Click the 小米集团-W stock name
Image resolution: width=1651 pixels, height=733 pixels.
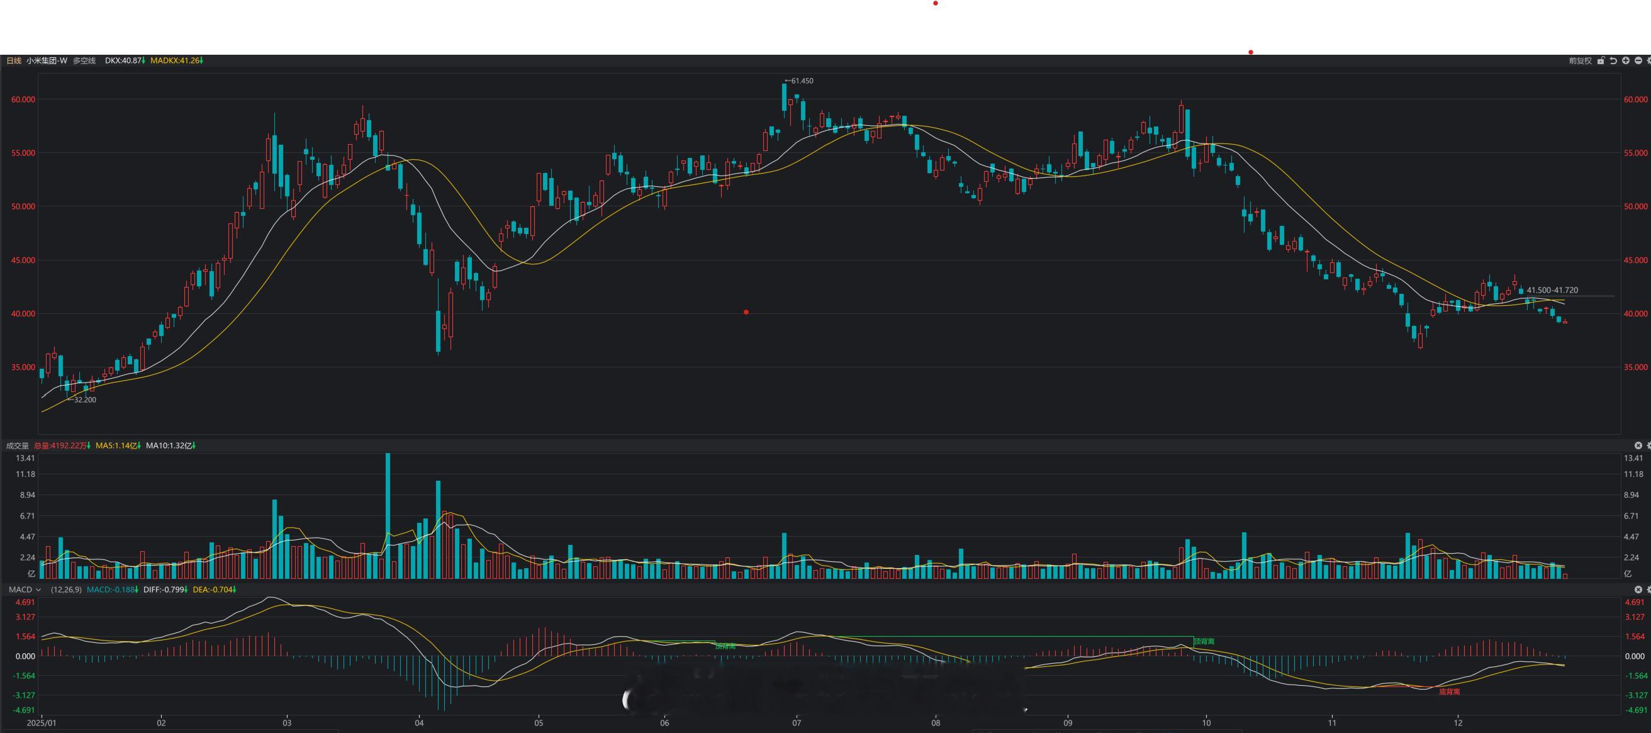coord(47,61)
